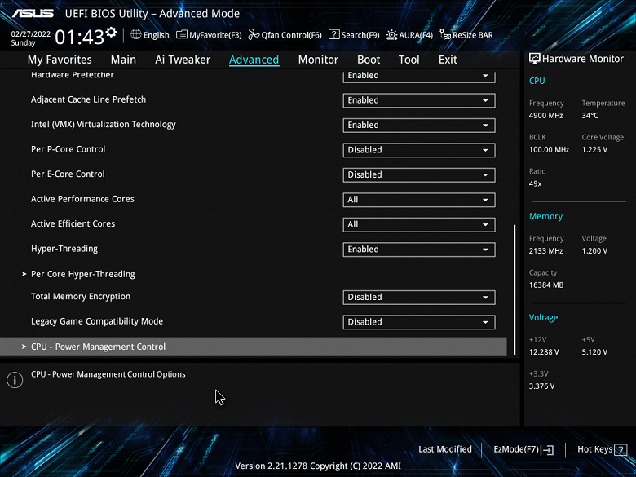Open Qfan Control(F6) fan icon
This screenshot has height=477, width=636.
(254, 34)
